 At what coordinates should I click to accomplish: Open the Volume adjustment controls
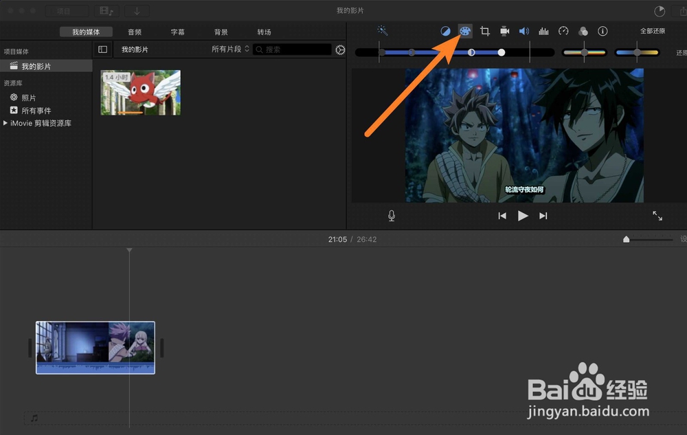click(524, 31)
